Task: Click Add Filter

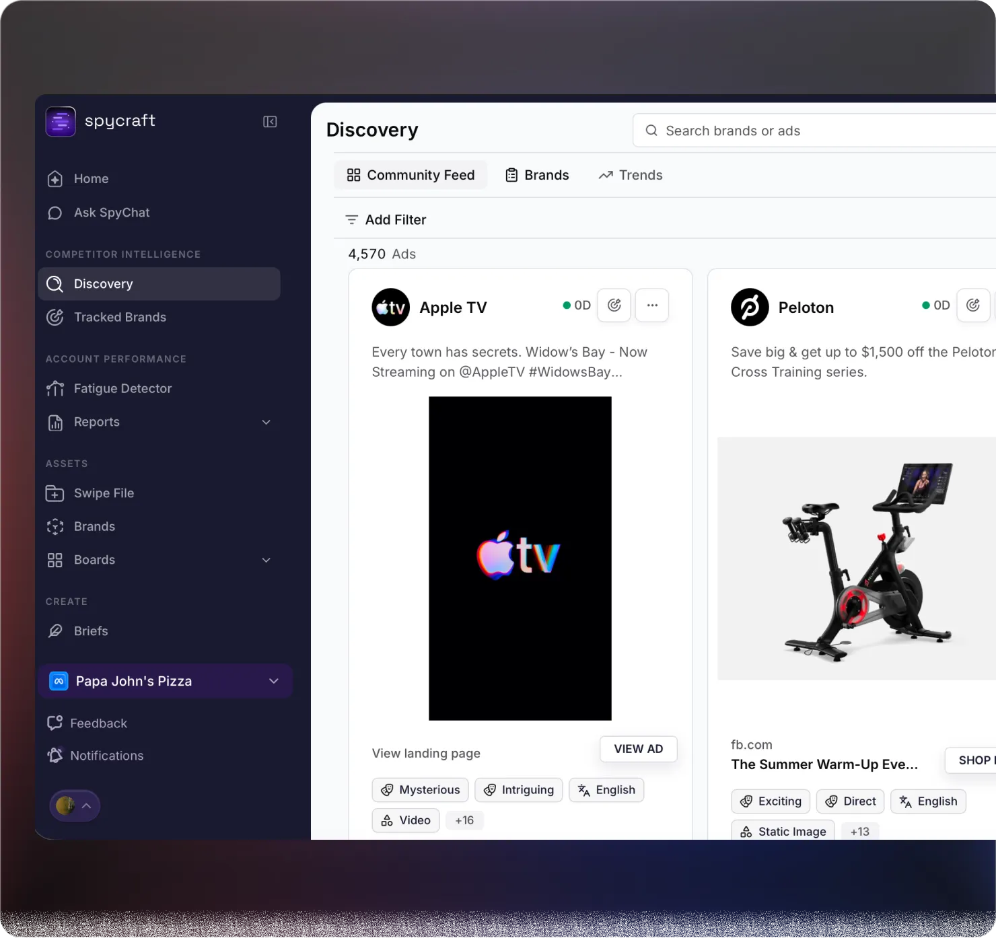Action: 386,220
